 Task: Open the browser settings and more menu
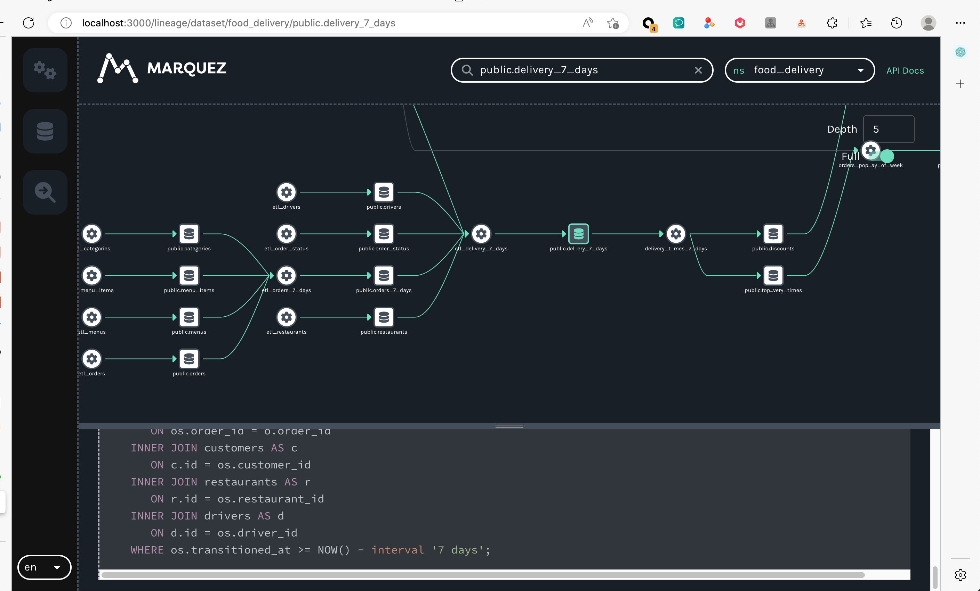pyautogui.click(x=960, y=23)
